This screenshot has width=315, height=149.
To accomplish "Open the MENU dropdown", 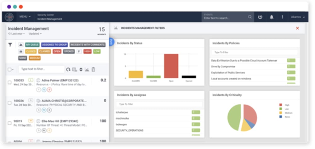I will point(25,17).
